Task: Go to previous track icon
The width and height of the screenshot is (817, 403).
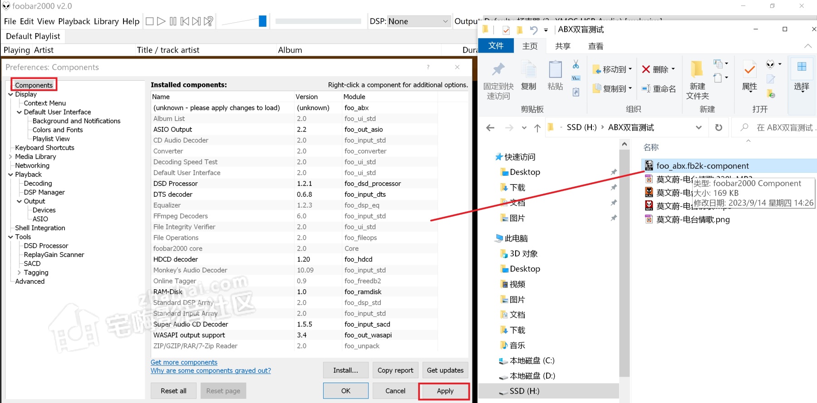Action: click(185, 21)
